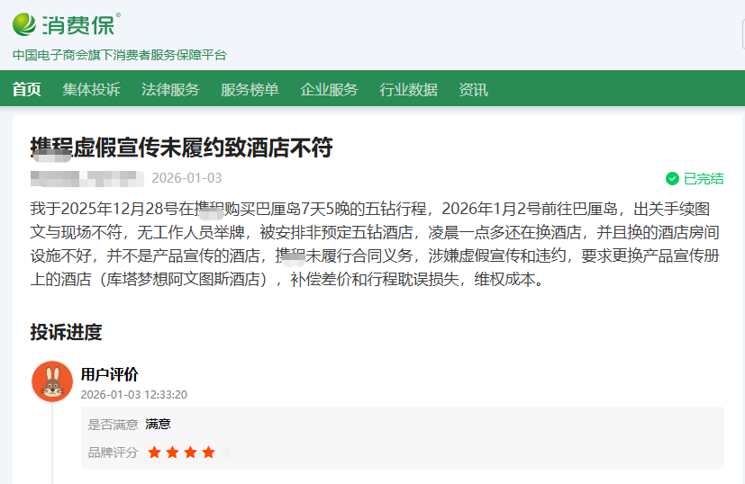This screenshot has height=484, width=745.
Task: Click the complaint title about 虚假宣传
Action: coord(182,147)
